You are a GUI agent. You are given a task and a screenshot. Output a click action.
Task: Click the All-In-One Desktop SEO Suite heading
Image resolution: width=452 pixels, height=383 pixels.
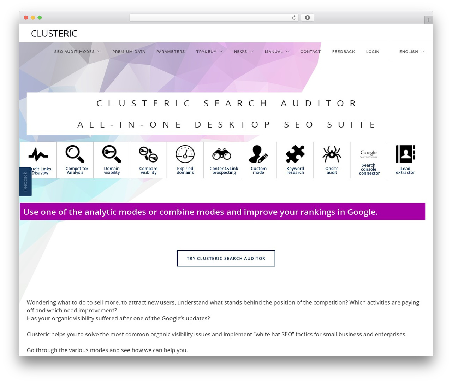pos(227,124)
